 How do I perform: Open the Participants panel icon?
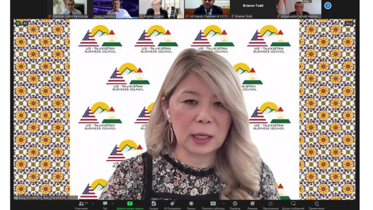[82, 204]
